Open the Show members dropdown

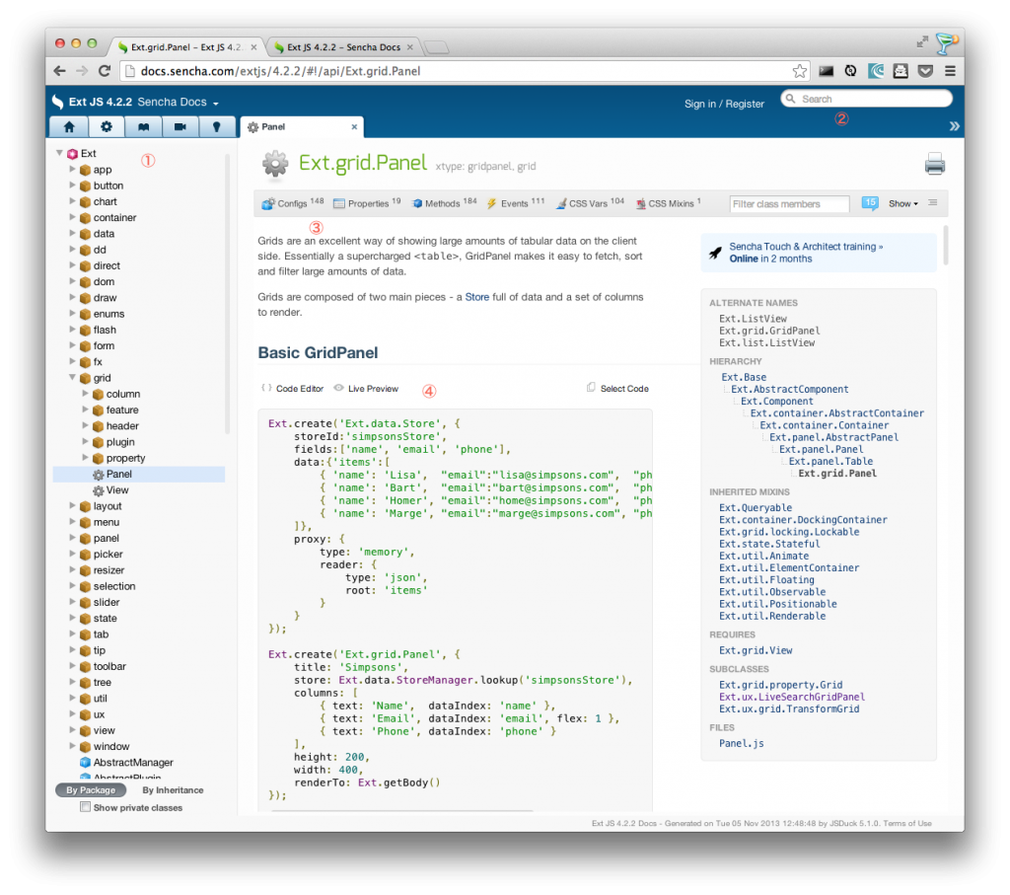903,203
